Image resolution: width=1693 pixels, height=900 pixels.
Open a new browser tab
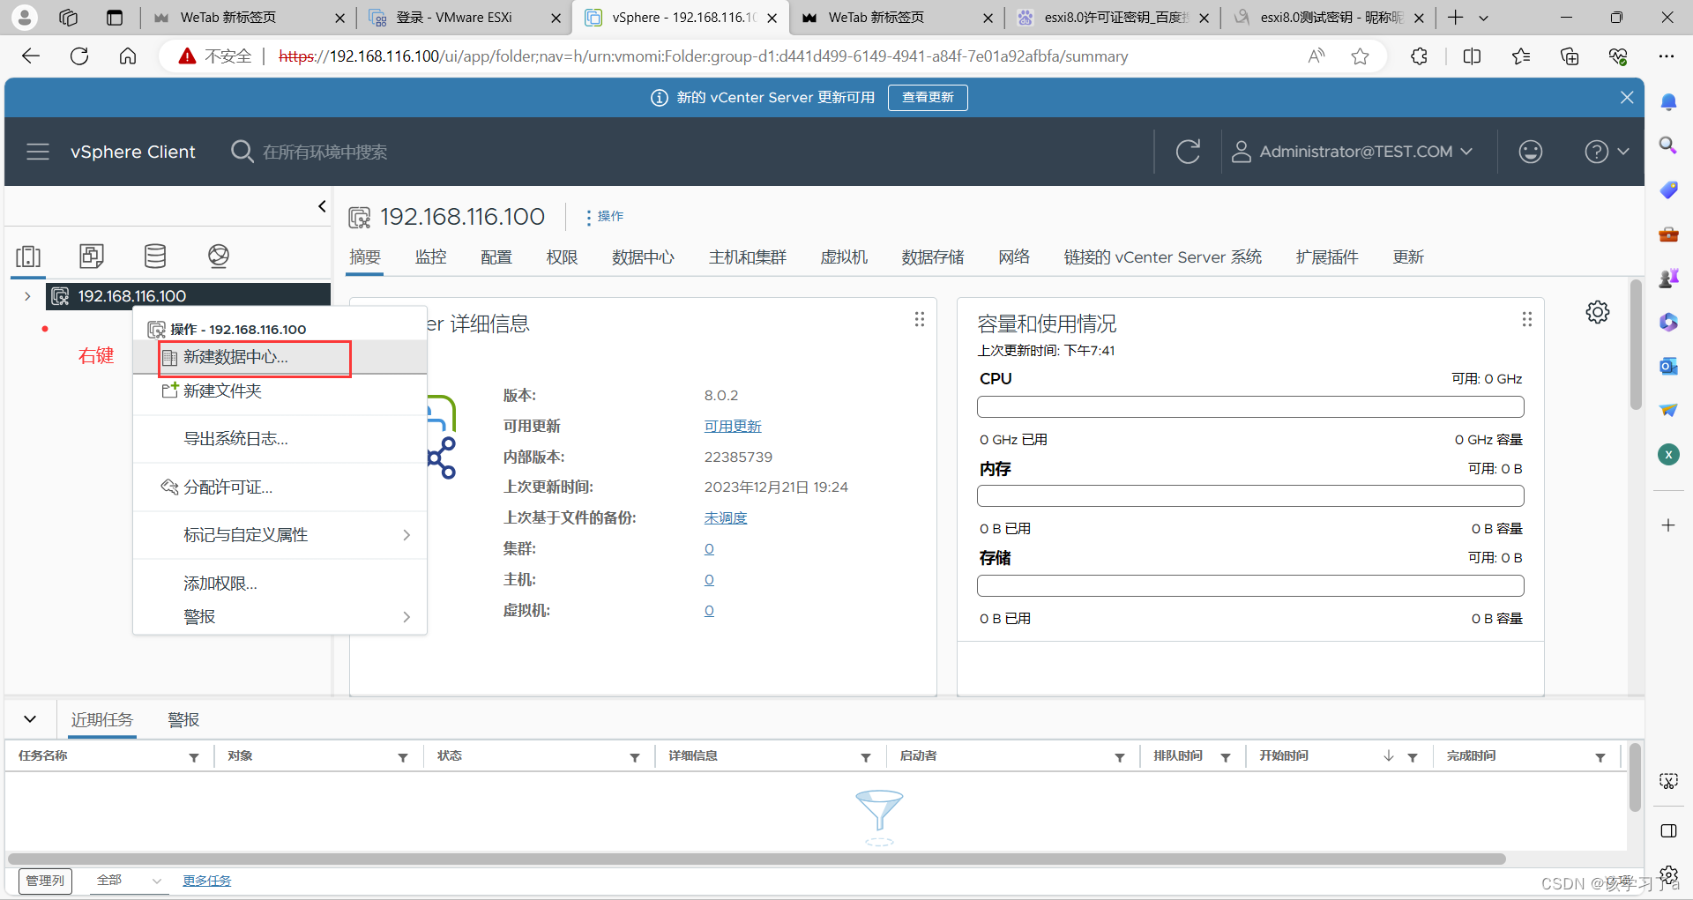click(1455, 17)
